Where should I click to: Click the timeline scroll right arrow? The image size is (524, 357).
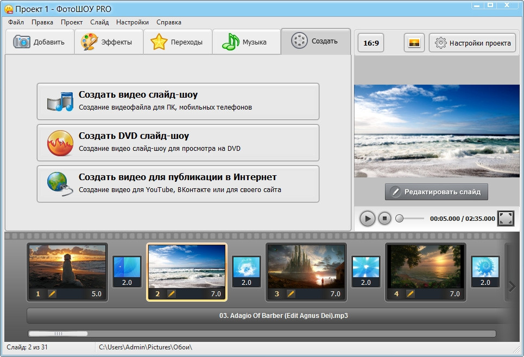(x=512, y=286)
